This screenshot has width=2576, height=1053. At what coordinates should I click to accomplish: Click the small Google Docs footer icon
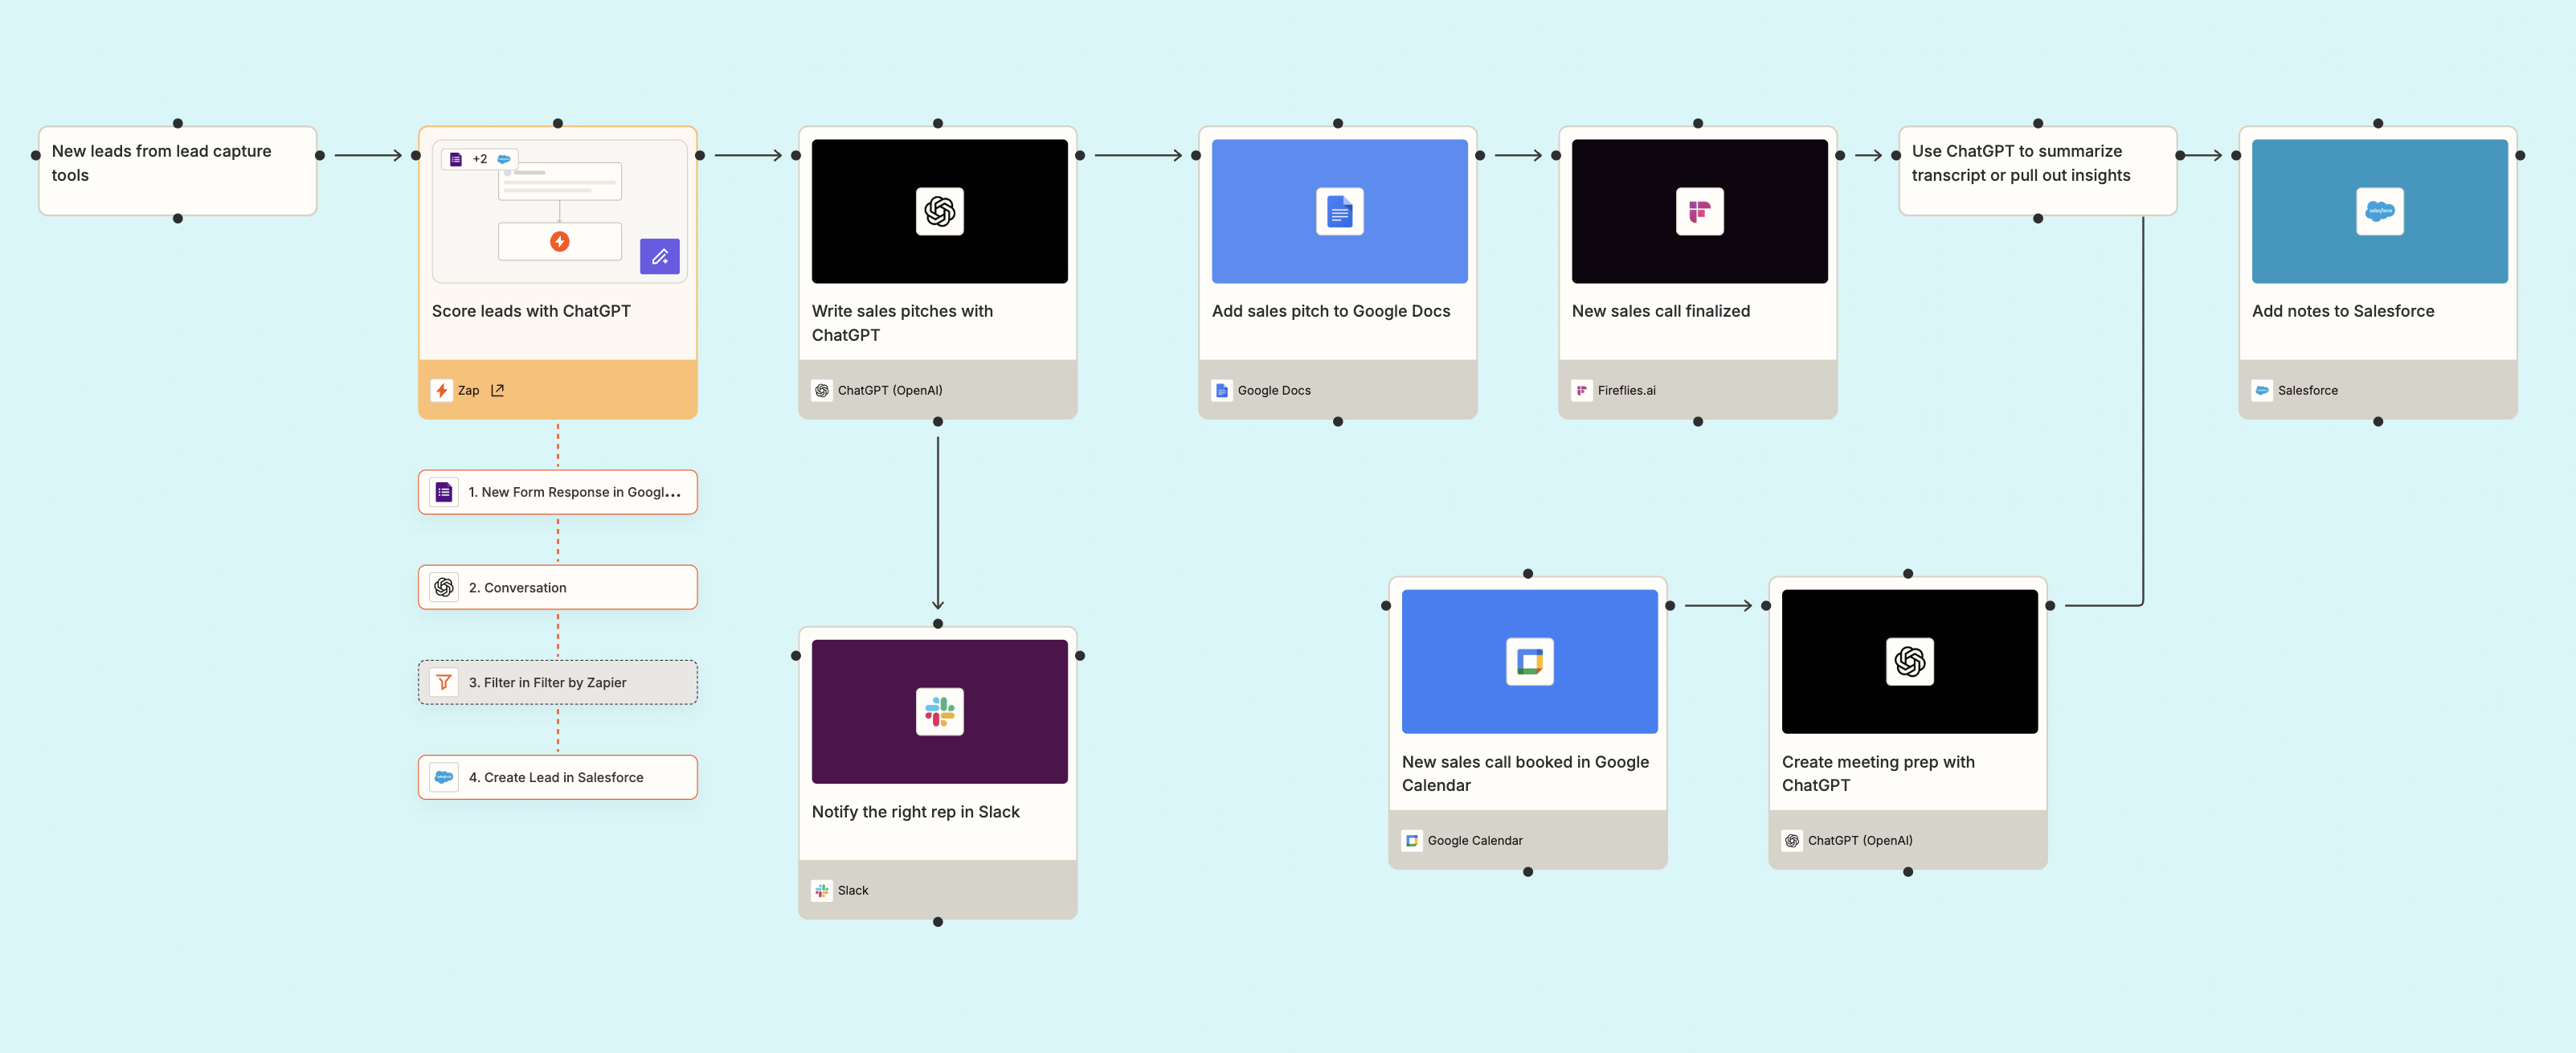(1222, 390)
